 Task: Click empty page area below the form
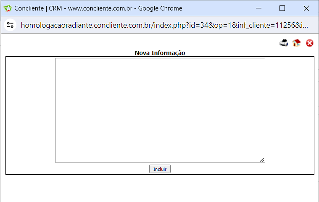click(160, 188)
